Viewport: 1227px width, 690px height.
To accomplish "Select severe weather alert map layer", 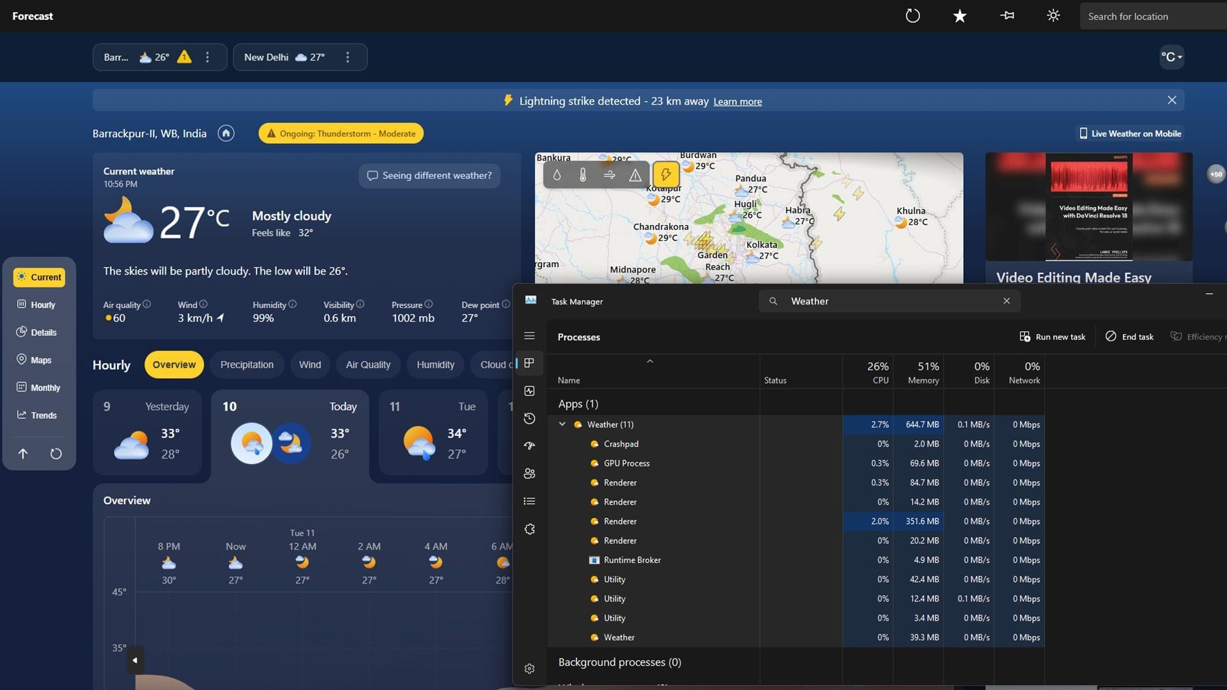I will point(635,174).
